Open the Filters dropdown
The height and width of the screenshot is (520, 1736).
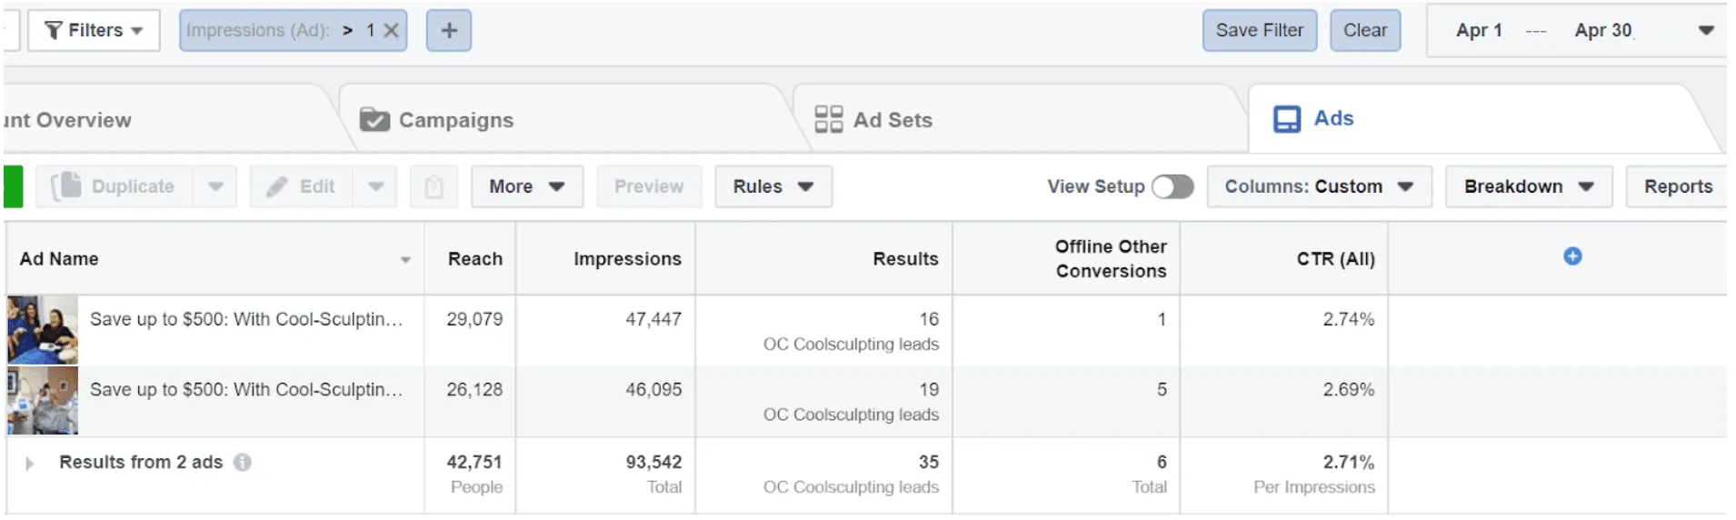pyautogui.click(x=94, y=30)
